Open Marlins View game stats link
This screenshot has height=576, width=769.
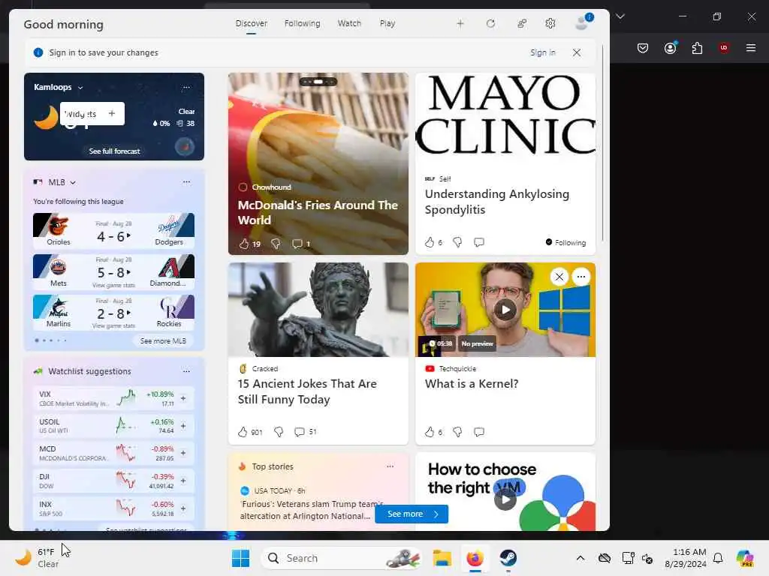pyautogui.click(x=113, y=325)
